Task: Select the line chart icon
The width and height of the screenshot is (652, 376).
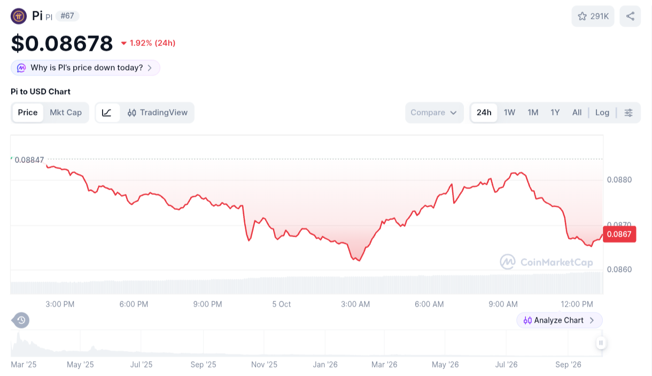Action: [x=107, y=113]
